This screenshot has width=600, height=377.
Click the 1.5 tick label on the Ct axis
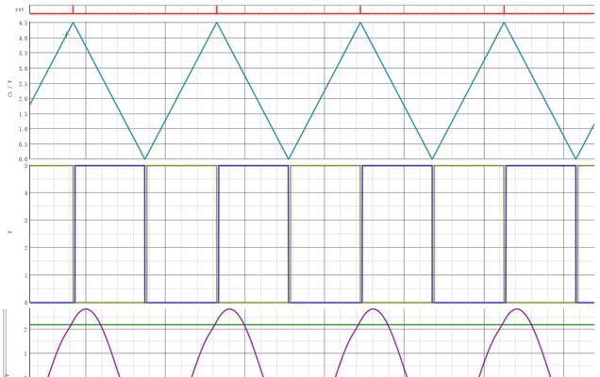click(x=23, y=114)
